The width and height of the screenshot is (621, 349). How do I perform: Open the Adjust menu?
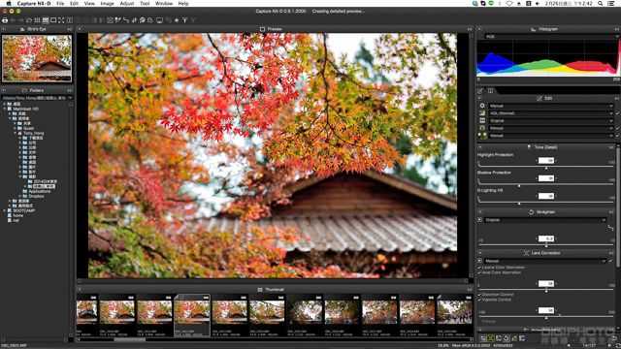(127, 3)
